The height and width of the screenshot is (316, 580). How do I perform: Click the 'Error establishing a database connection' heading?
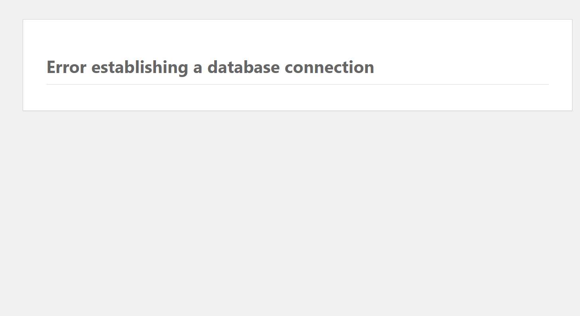pyautogui.click(x=210, y=67)
